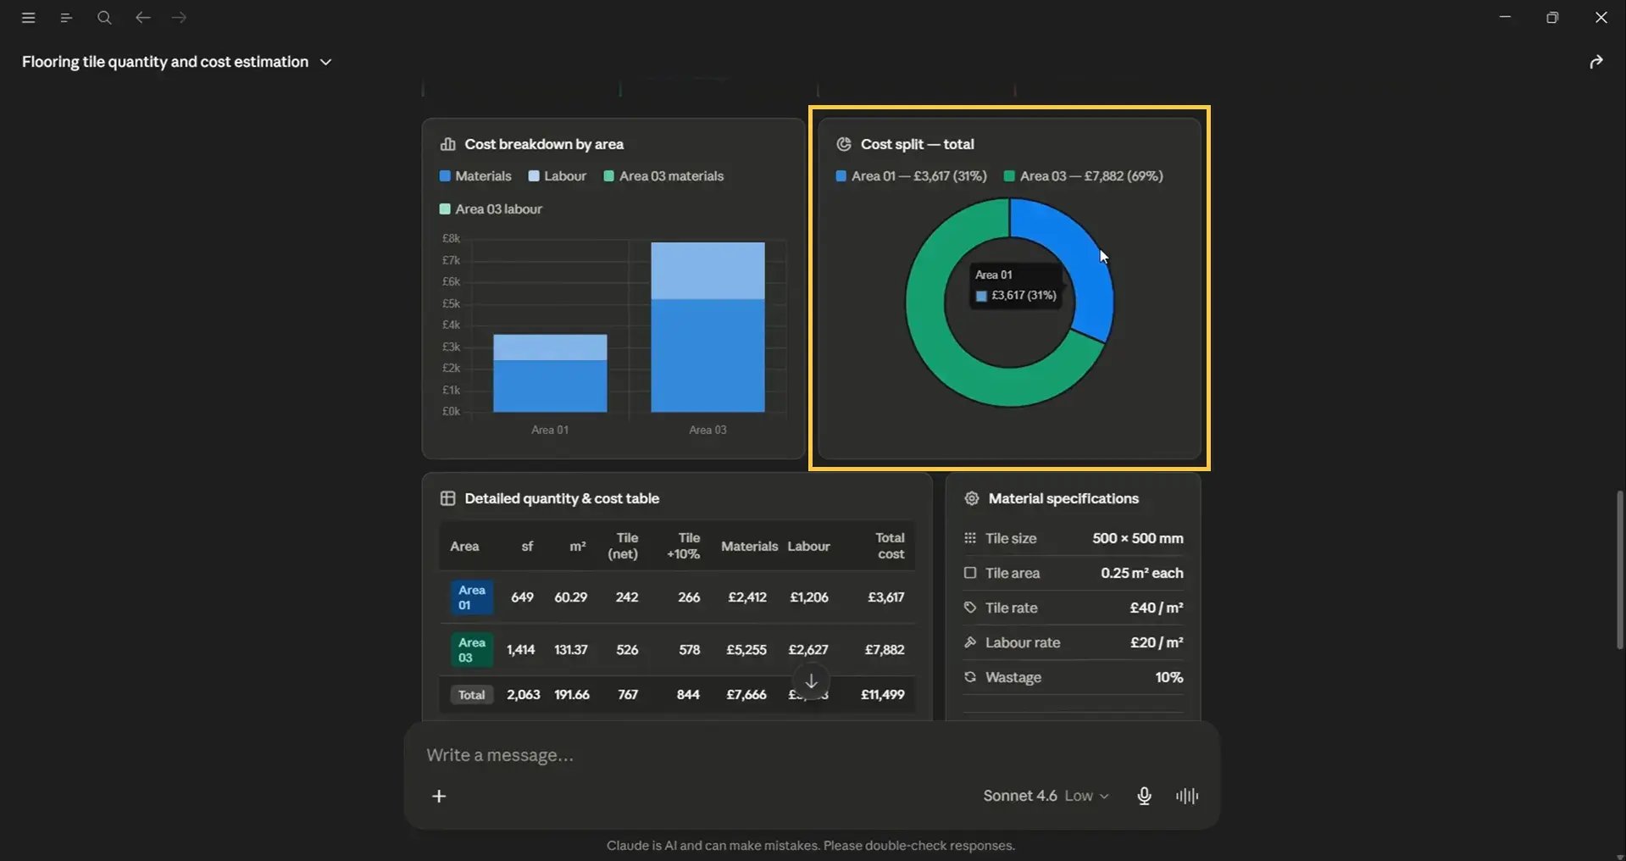The width and height of the screenshot is (1626, 861).
Task: Open the hamburger menu icon
Action: (28, 17)
